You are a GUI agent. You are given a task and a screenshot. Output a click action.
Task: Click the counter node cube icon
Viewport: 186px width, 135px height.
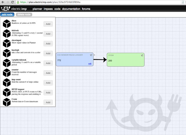click(7, 73)
